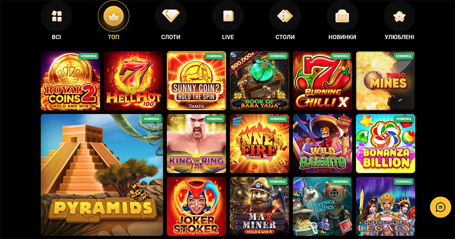Open the LIVE card category icon
The width and height of the screenshot is (455, 239).
pyautogui.click(x=228, y=16)
